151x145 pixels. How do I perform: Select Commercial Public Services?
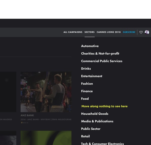pyautogui.click(x=101, y=61)
